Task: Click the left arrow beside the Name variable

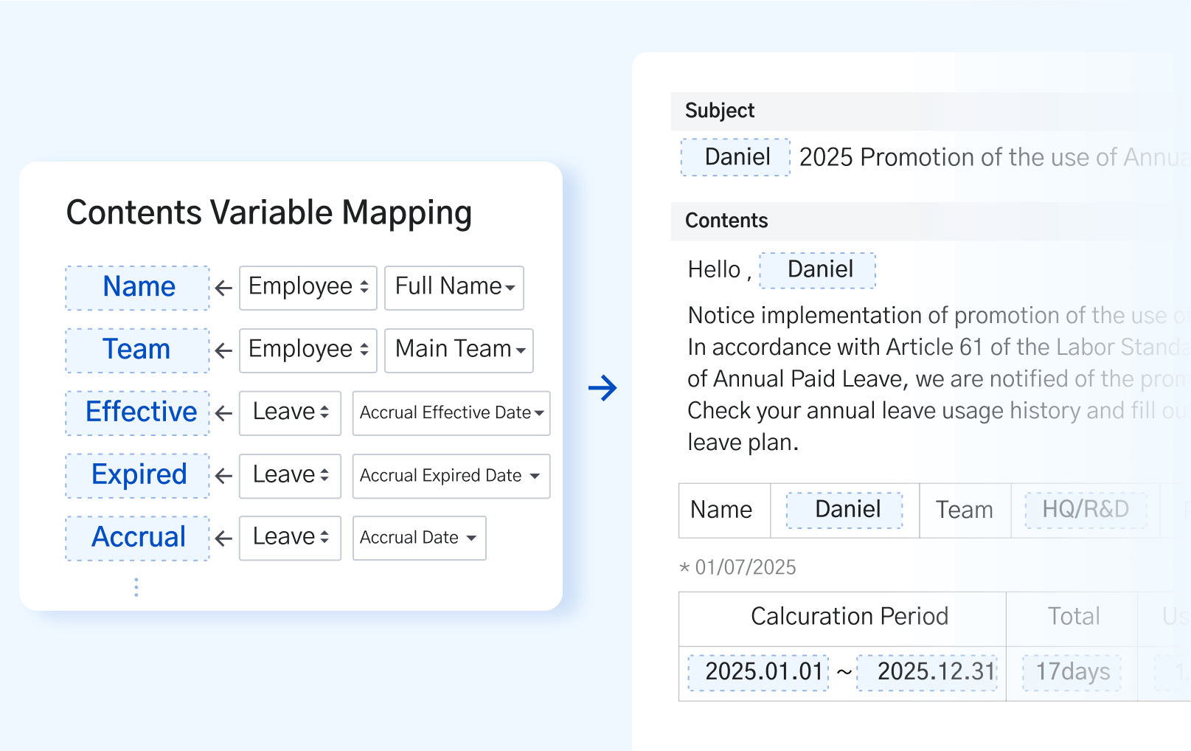Action: 223,288
